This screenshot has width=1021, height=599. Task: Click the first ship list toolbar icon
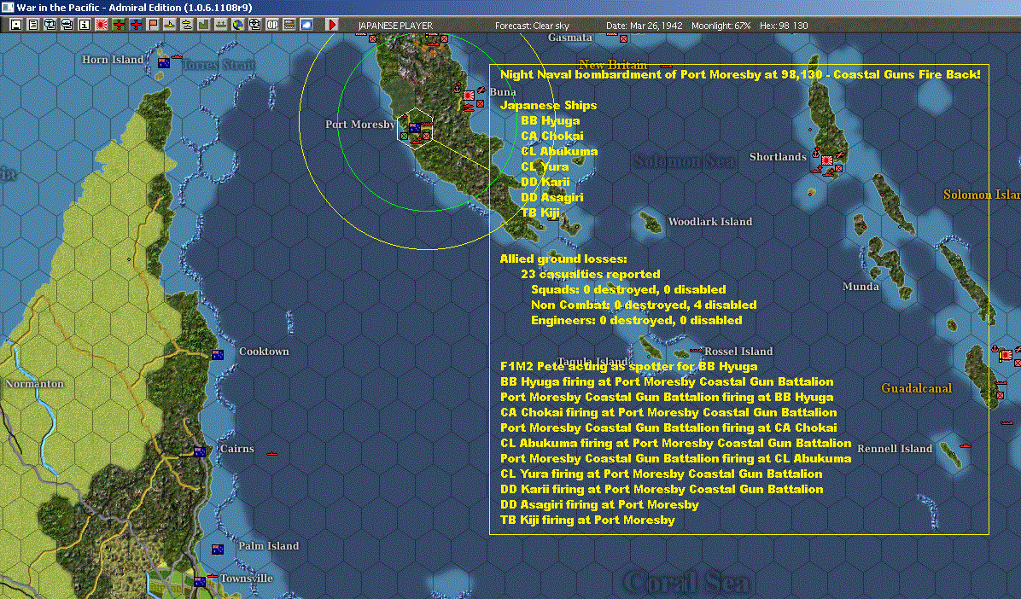(50, 25)
